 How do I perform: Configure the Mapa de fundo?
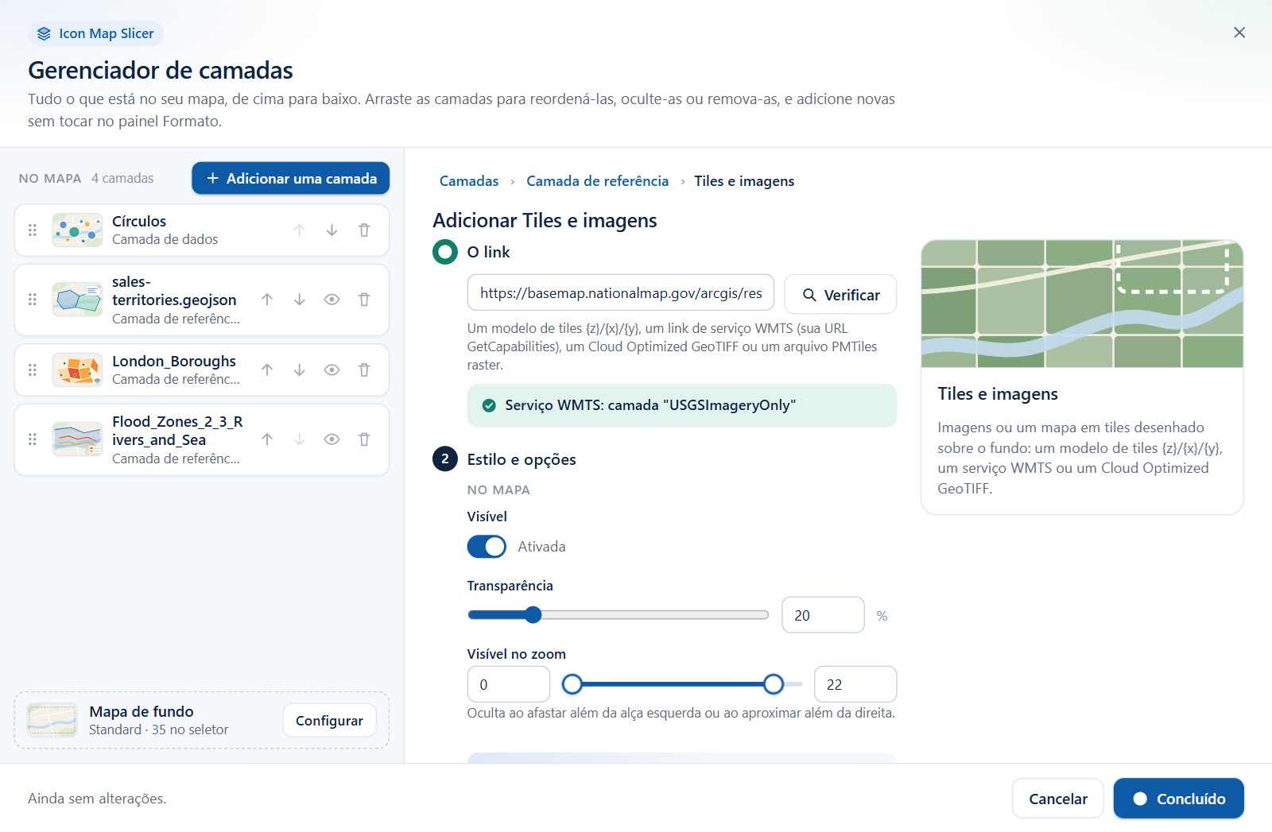click(x=329, y=721)
